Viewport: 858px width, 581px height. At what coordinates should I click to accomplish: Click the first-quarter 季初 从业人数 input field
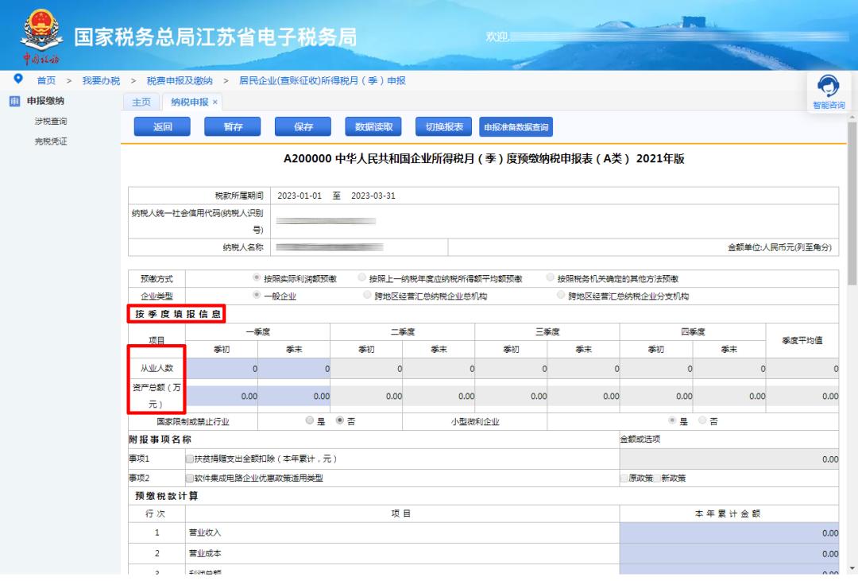(x=222, y=368)
